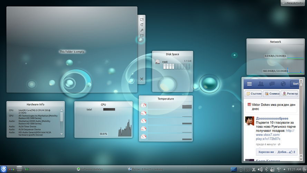The height and width of the screenshot is (173, 307).
Task: Click the 'ALSA Sequencer Device' audio entry
Action: pos(30,129)
